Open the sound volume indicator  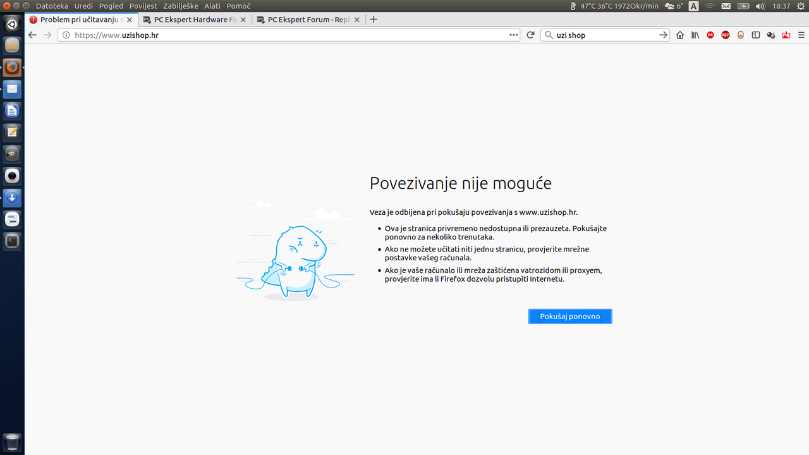(760, 6)
